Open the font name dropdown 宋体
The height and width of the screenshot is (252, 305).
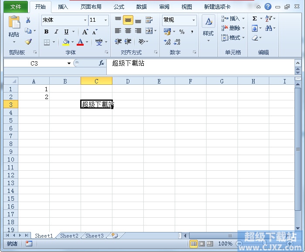coord(85,20)
